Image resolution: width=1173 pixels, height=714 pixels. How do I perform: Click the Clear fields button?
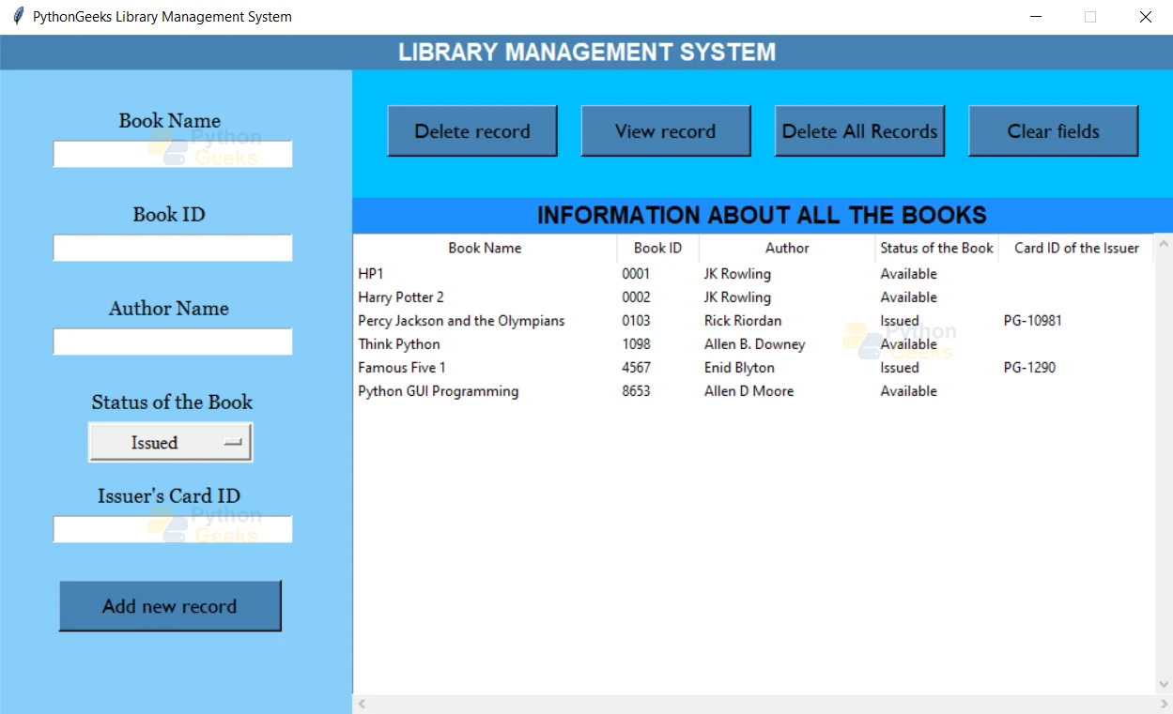pos(1053,131)
